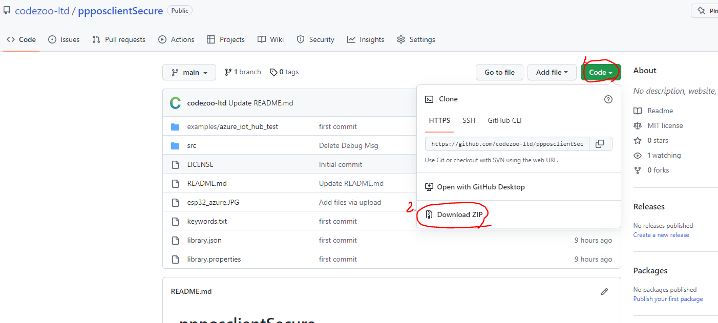Screen dimensions: 718x323
Task: Open the Pull requests tab
Action: tap(119, 39)
